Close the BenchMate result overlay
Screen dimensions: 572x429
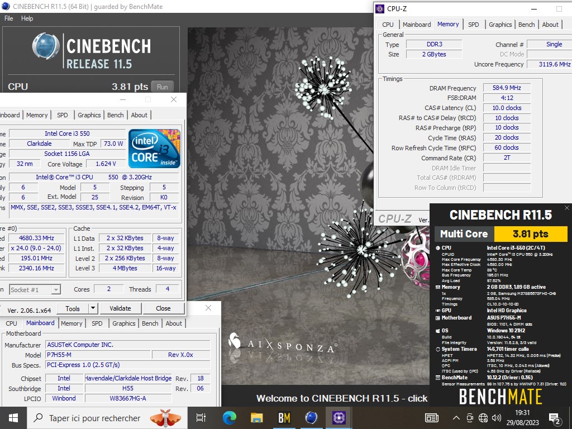566,208
